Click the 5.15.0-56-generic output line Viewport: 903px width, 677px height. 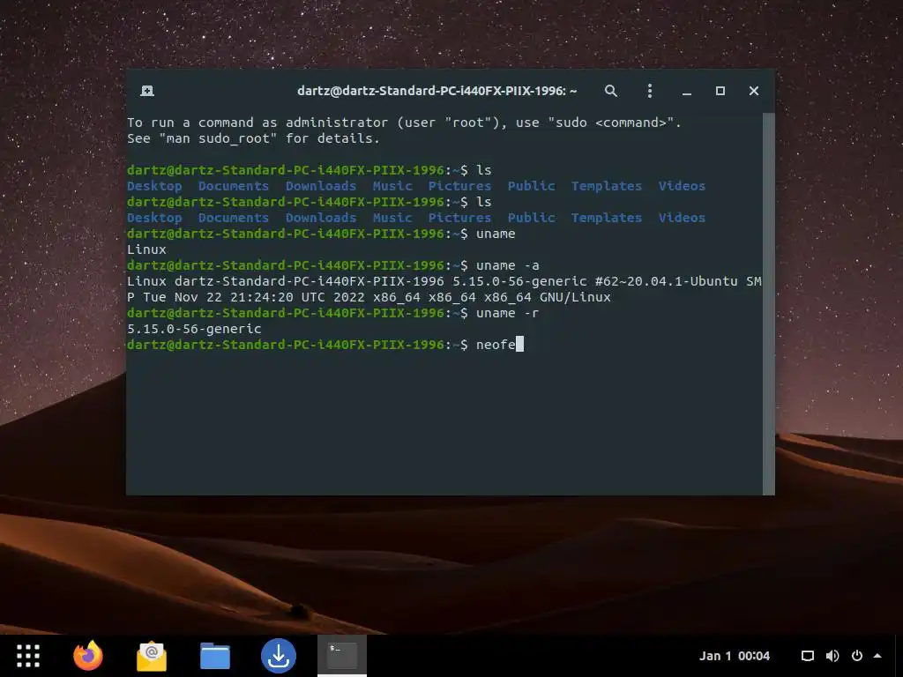tap(194, 329)
